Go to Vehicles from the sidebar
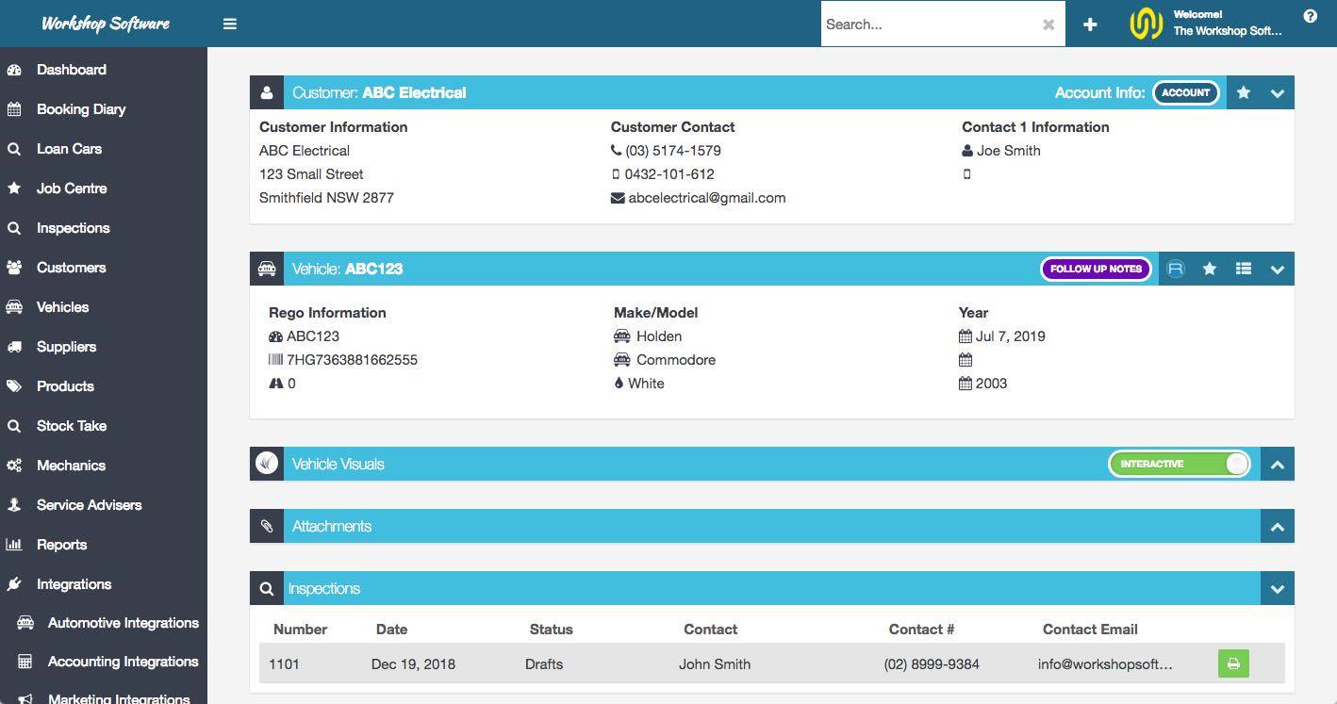The image size is (1337, 704). [62, 306]
